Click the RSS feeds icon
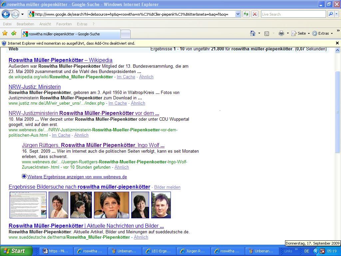341x256 pixels. coord(267,33)
